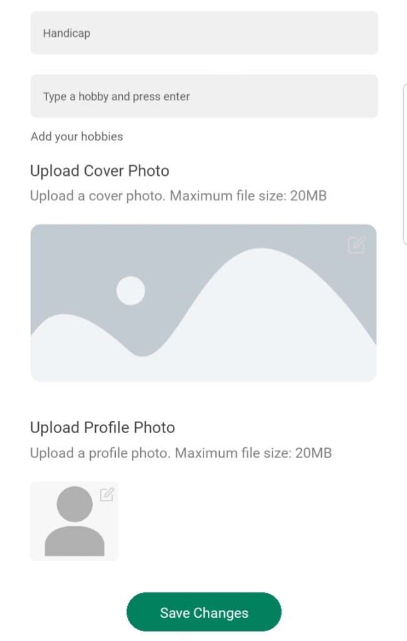Click the profile photo edit icon

pos(107,495)
